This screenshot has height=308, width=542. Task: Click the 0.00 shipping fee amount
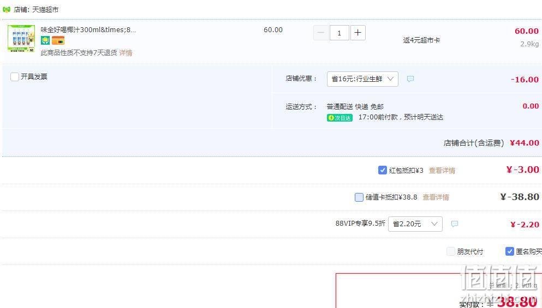531,106
